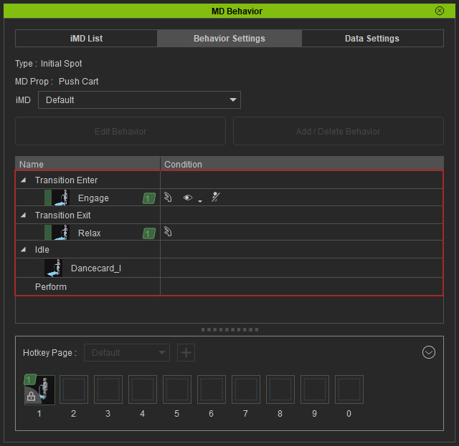Click empty hotkey slot 6
The height and width of the screenshot is (446, 459).
pos(212,389)
